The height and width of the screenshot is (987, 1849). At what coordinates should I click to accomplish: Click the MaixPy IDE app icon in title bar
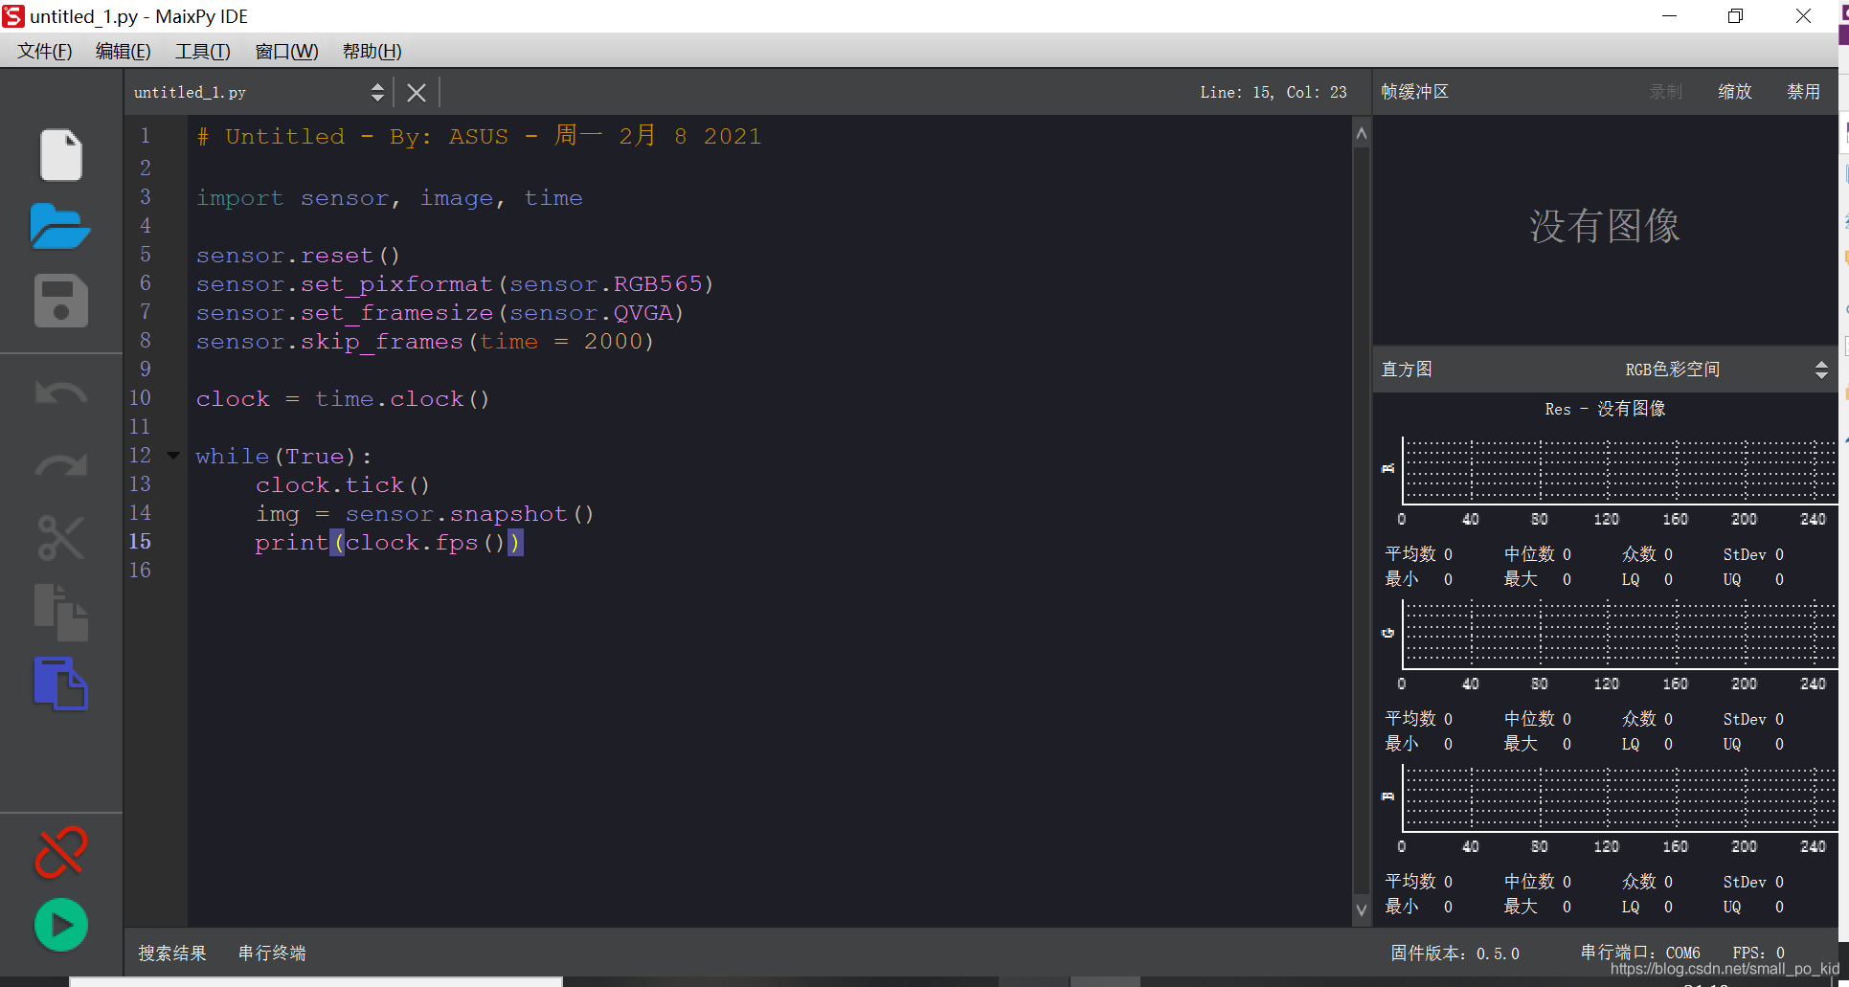click(13, 16)
